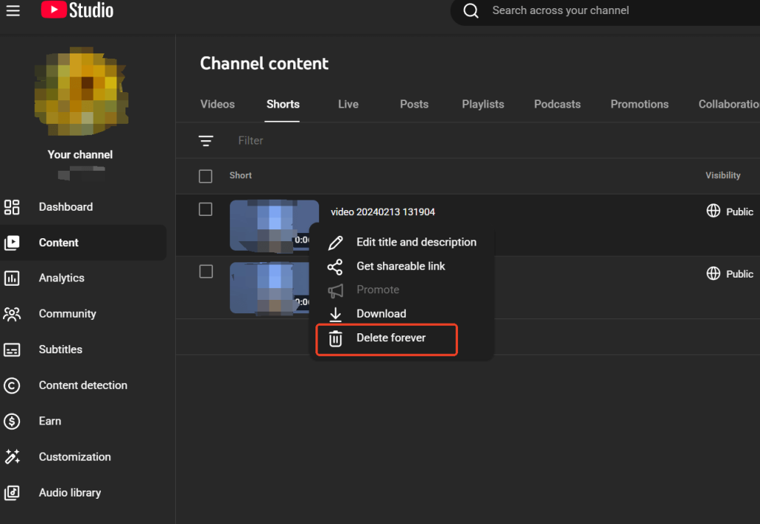Switch to the Videos tab

coord(217,105)
